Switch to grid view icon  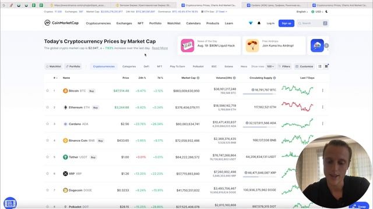tap(326, 66)
